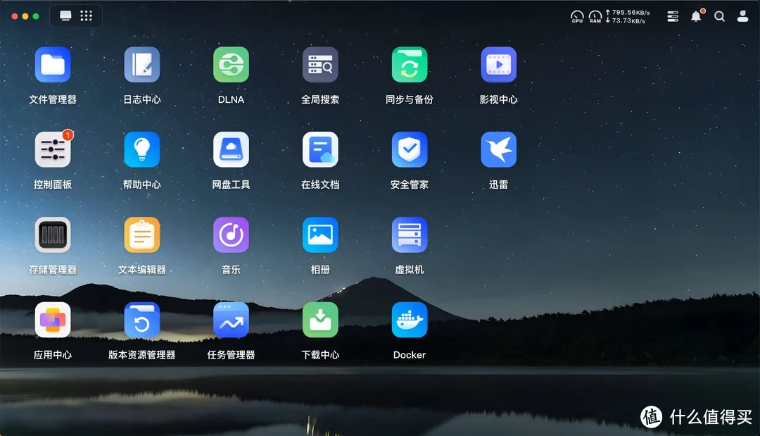Show the app grid launcher view
This screenshot has height=436, width=760.
pyautogui.click(x=87, y=16)
